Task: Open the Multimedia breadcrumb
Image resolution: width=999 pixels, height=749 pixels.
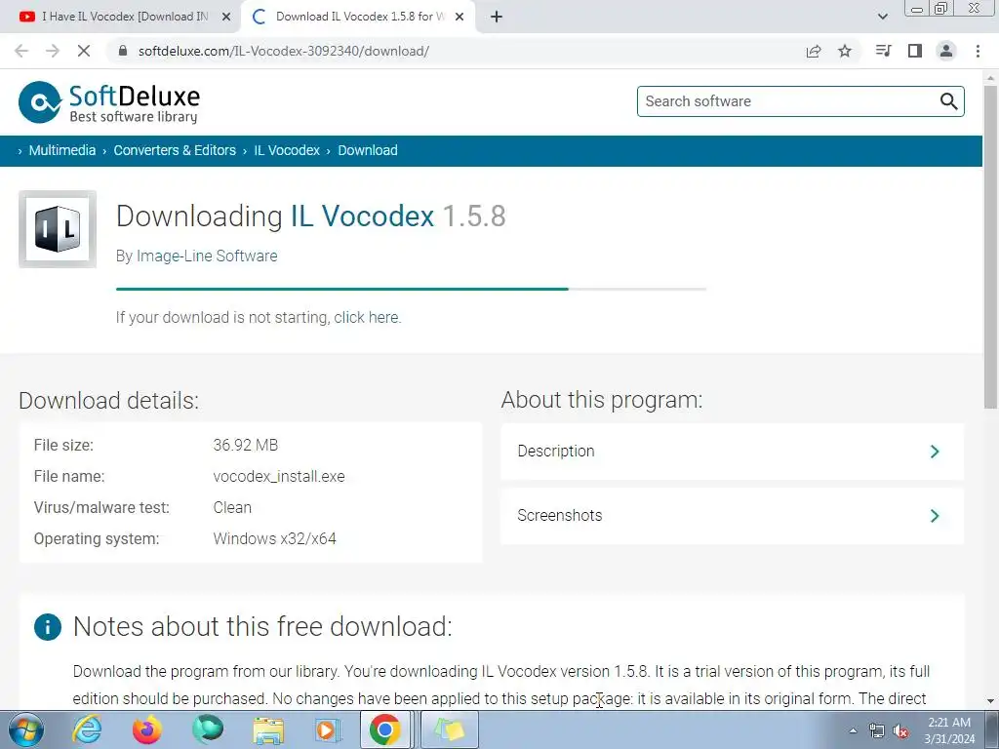Action: (61, 150)
